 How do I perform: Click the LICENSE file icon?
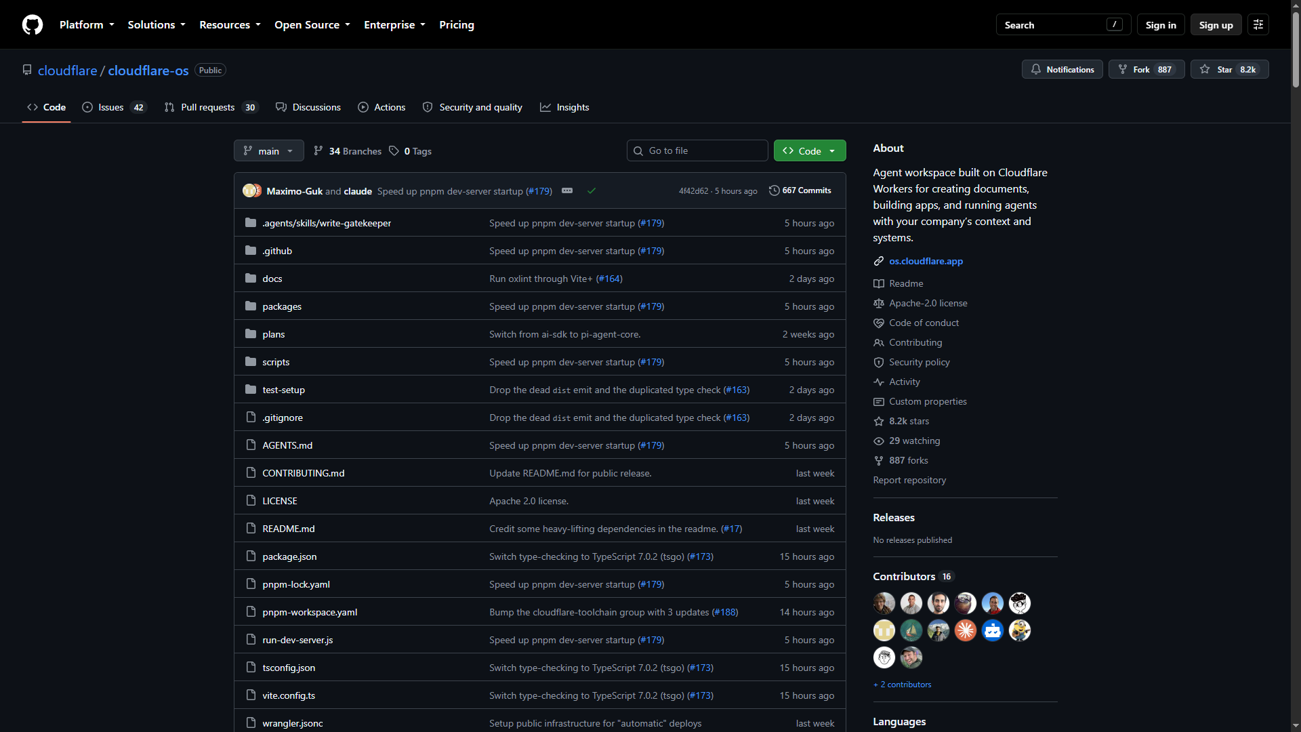(x=251, y=501)
